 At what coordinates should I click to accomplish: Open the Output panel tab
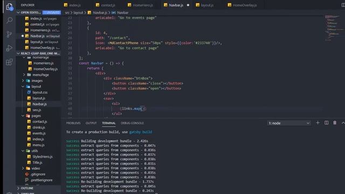click(x=91, y=123)
